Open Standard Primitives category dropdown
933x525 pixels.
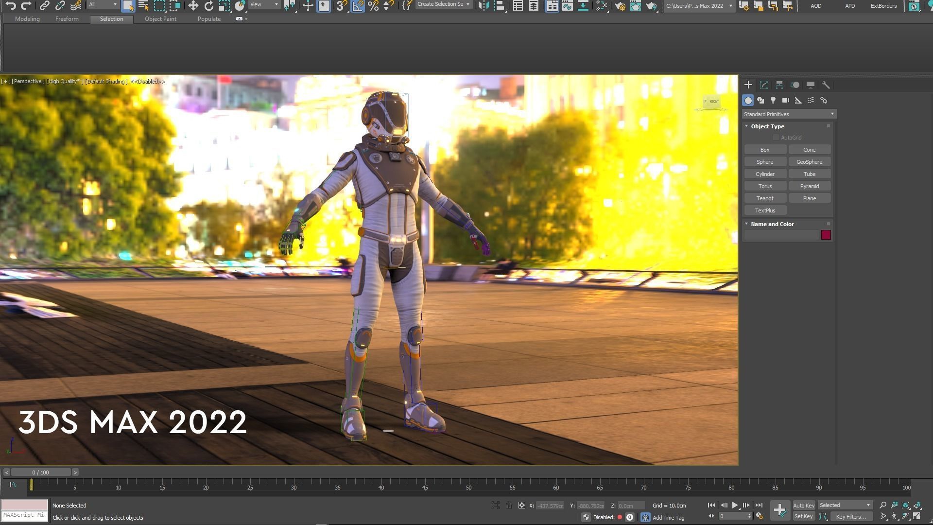[x=789, y=114]
